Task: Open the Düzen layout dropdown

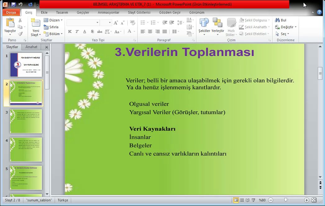Action: [53, 20]
